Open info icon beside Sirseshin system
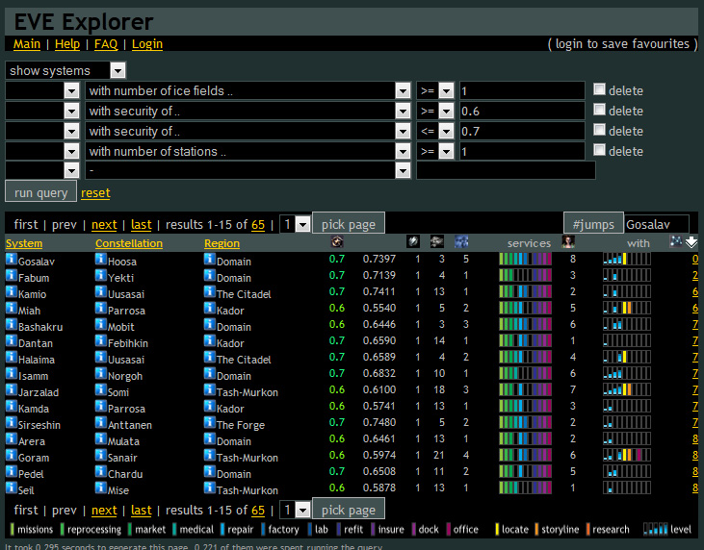This screenshot has width=704, height=550. pyautogui.click(x=12, y=423)
